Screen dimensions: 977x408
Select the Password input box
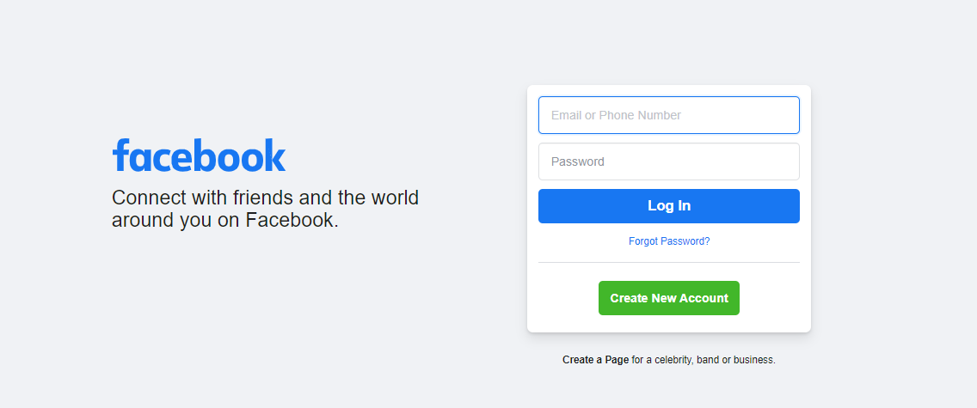click(x=668, y=161)
